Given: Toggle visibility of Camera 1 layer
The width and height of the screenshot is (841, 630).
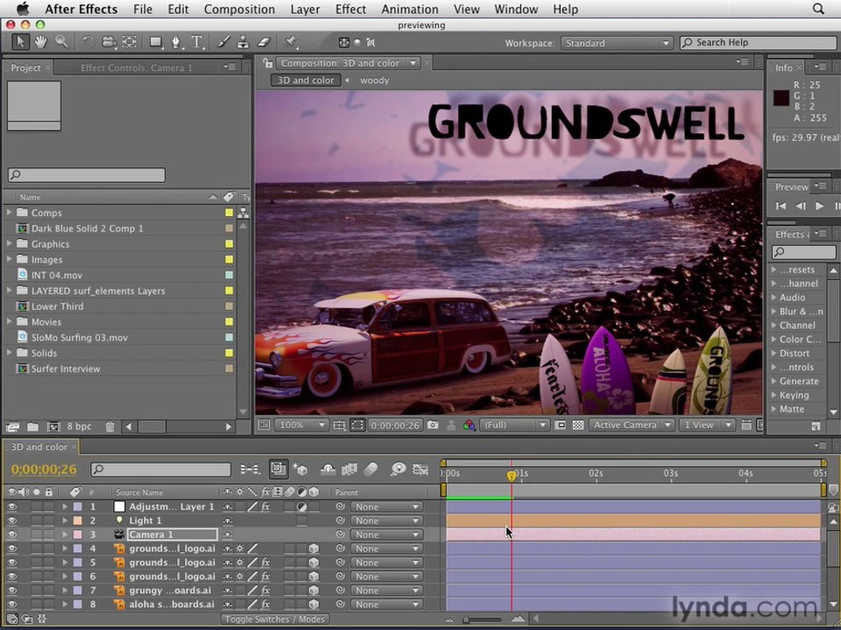Looking at the screenshot, I should (x=11, y=535).
